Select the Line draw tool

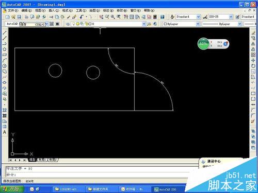[5, 33]
